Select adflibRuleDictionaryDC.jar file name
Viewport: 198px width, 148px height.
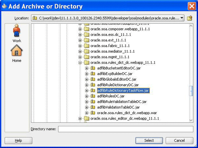coord(118,85)
